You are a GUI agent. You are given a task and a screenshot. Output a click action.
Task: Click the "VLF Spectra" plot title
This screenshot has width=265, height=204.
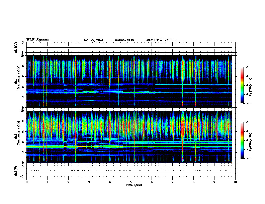coord(38,40)
